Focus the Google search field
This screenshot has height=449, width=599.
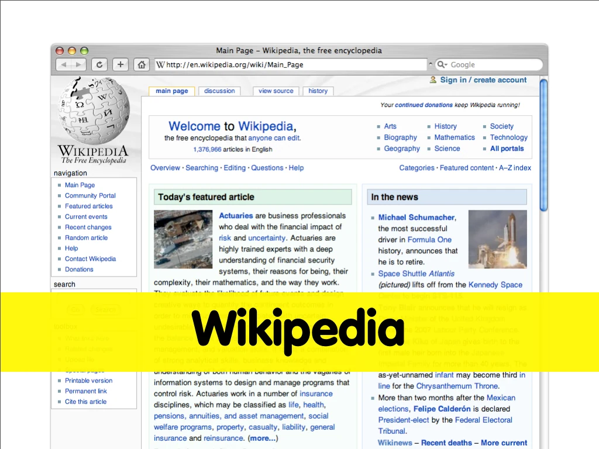click(x=489, y=64)
